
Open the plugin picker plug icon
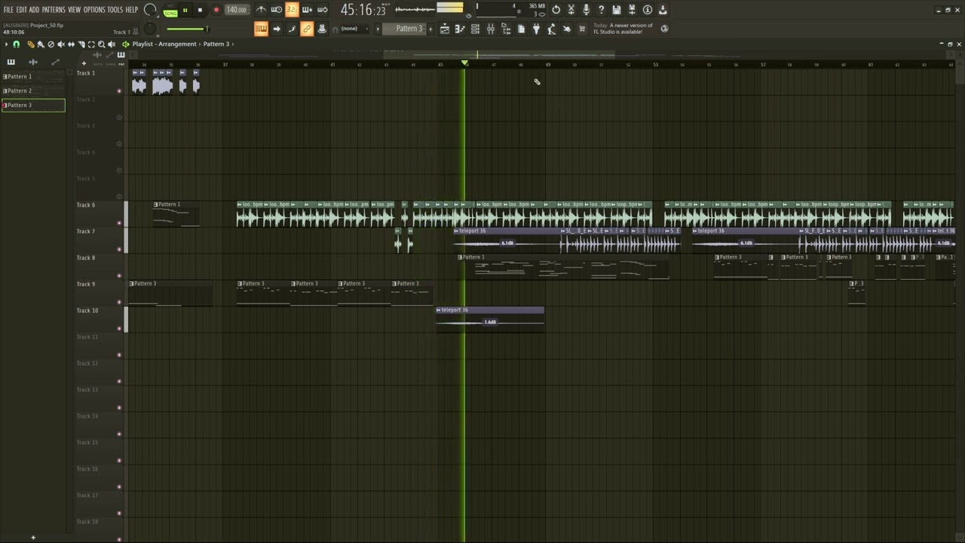536,29
